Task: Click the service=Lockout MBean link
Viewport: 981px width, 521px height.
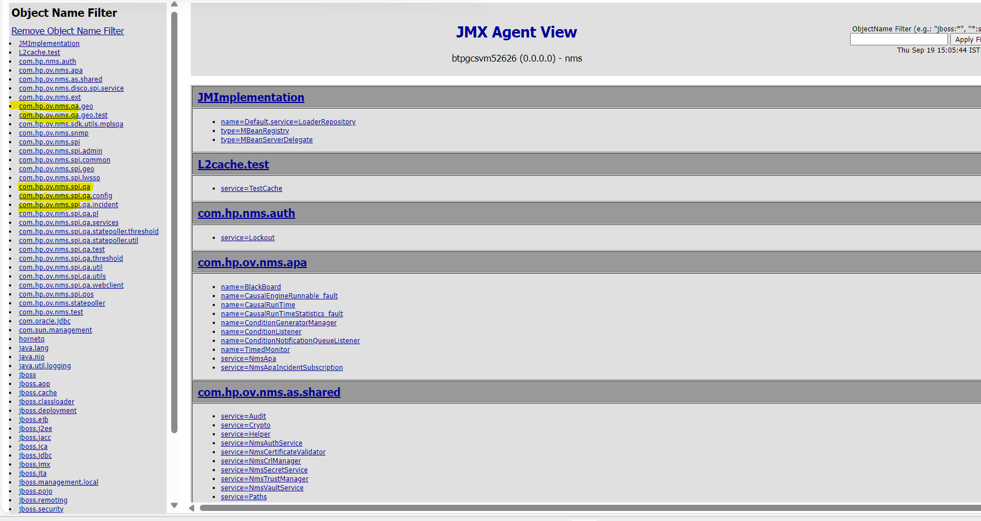Action: click(x=248, y=238)
